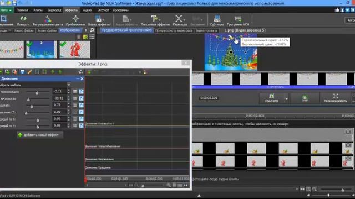Open the Видеоряд menu tab
Screen dimensions: 355x199
click(x=54, y=10)
